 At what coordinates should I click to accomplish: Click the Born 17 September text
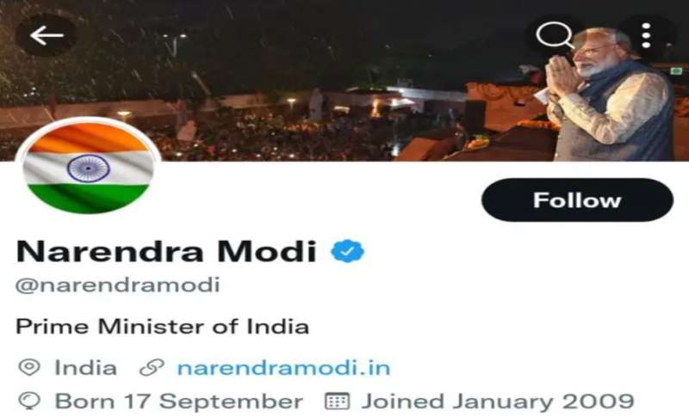click(179, 402)
